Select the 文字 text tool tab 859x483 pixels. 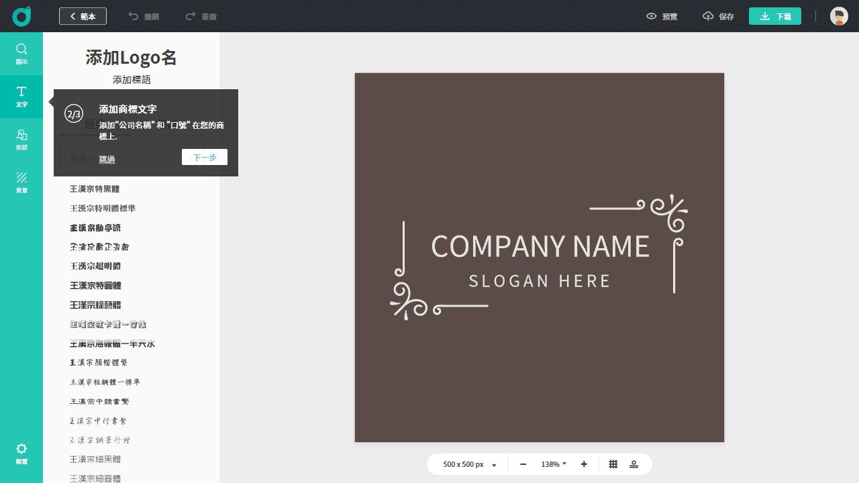tap(21, 97)
